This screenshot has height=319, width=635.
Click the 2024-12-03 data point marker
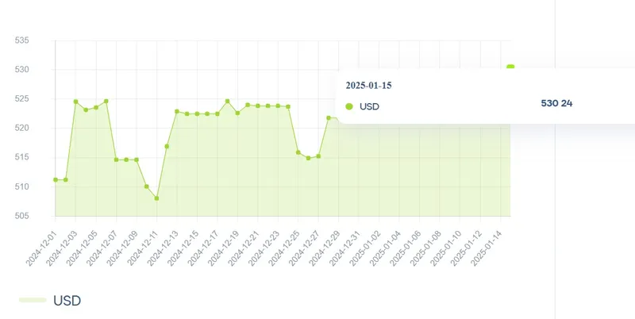point(75,102)
